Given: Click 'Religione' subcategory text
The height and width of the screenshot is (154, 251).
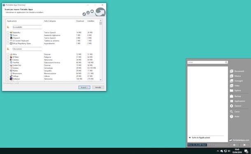Looking at the screenshot, I should (48, 57).
